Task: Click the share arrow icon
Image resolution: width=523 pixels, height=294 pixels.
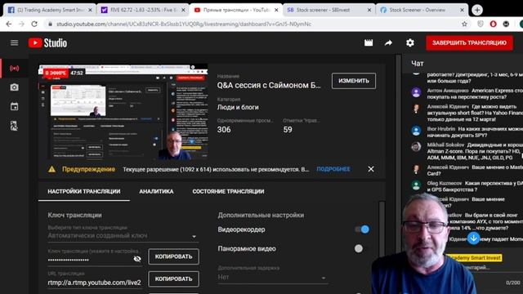Action: [389, 42]
